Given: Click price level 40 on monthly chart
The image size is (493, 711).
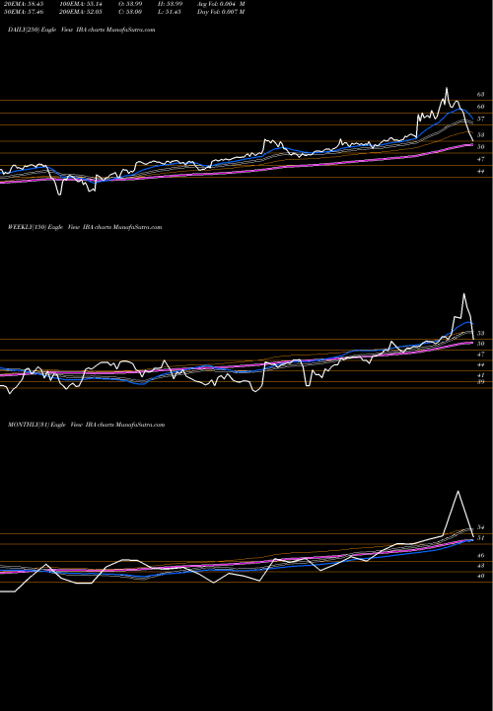Looking at the screenshot, I should pos(480,576).
